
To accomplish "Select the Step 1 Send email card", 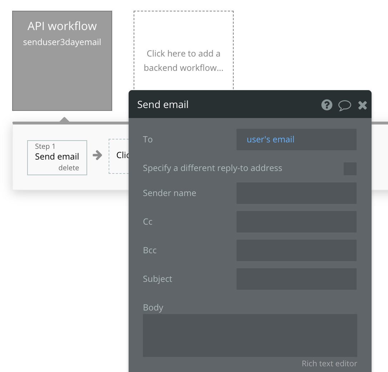I will click(57, 157).
